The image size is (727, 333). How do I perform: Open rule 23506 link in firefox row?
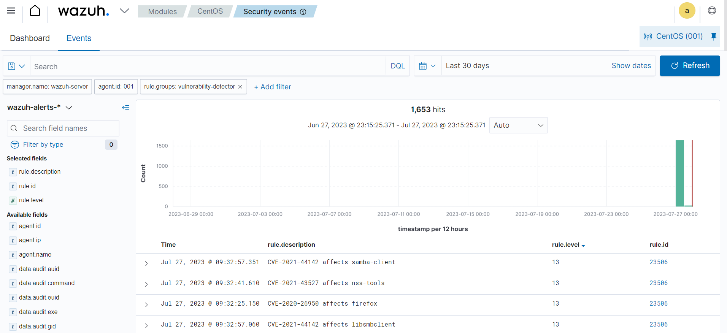(x=659, y=303)
